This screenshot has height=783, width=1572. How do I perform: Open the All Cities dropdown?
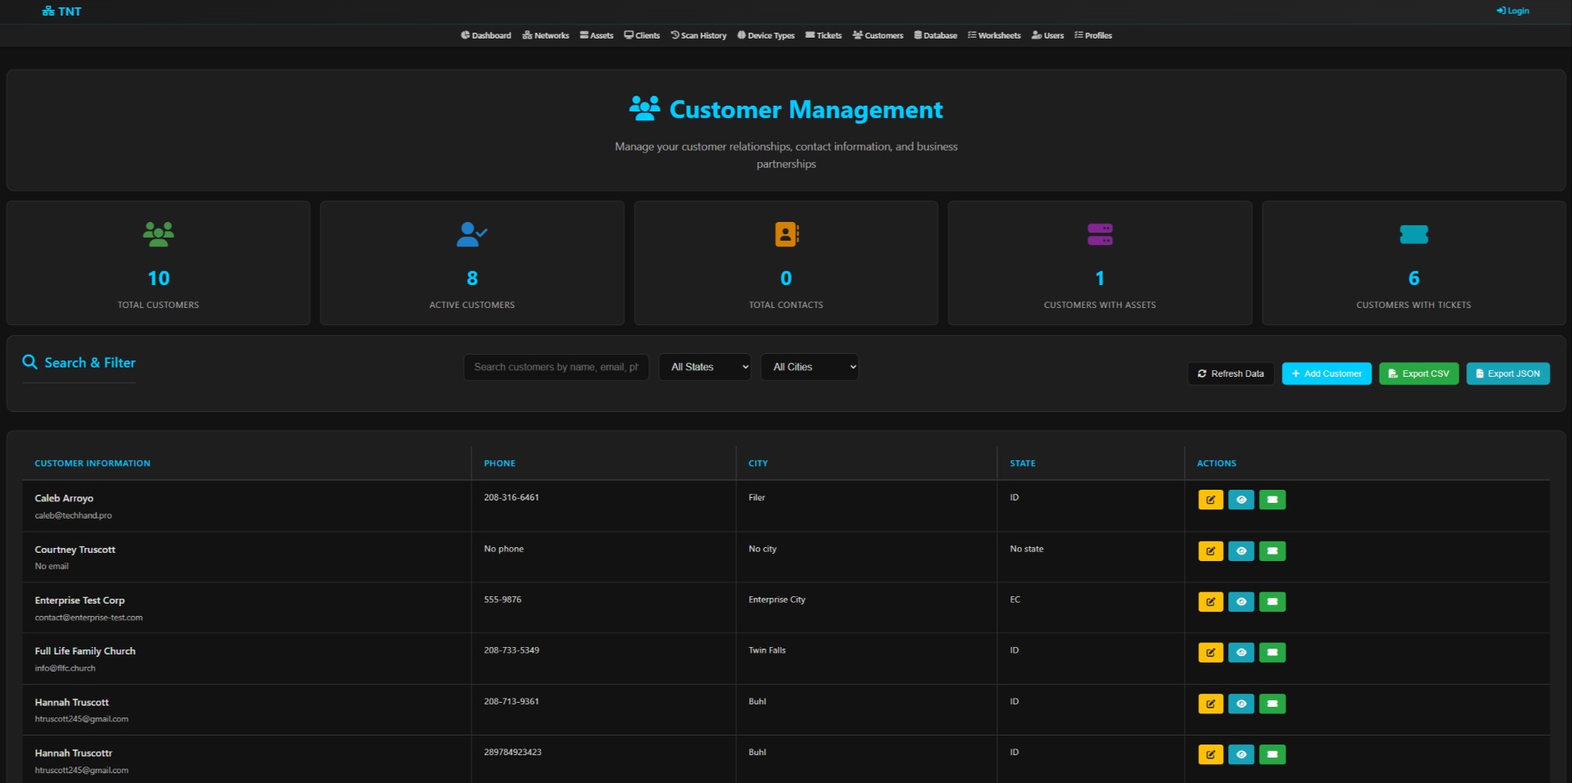click(x=809, y=367)
